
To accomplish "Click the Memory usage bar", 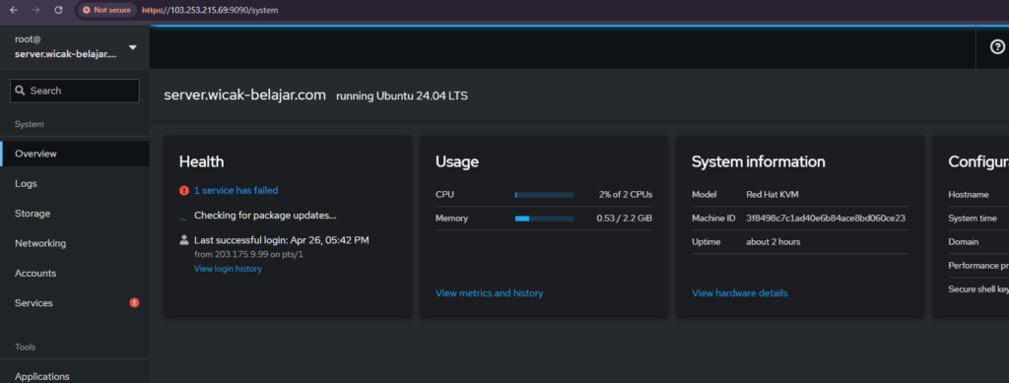I will [544, 219].
